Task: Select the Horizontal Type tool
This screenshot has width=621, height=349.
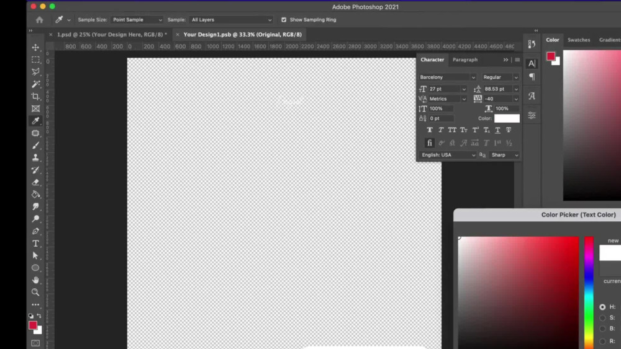Action: point(35,244)
